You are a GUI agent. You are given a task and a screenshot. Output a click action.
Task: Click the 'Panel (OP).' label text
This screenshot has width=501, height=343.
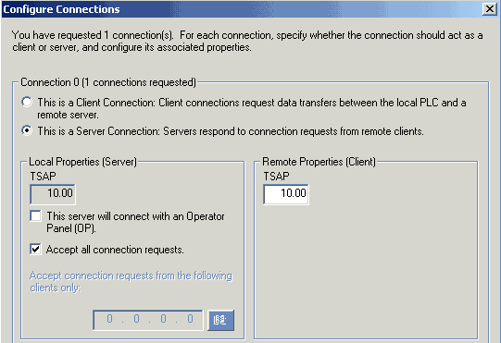point(71,228)
